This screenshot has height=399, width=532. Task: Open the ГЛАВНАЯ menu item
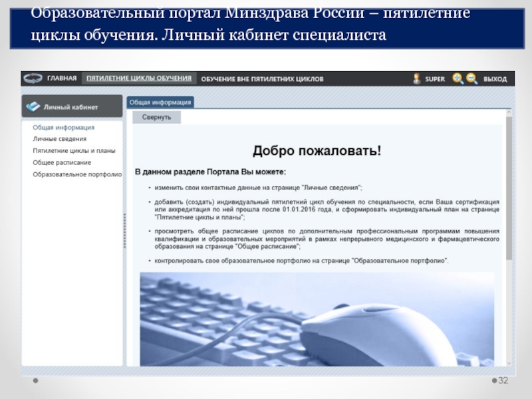(62, 78)
